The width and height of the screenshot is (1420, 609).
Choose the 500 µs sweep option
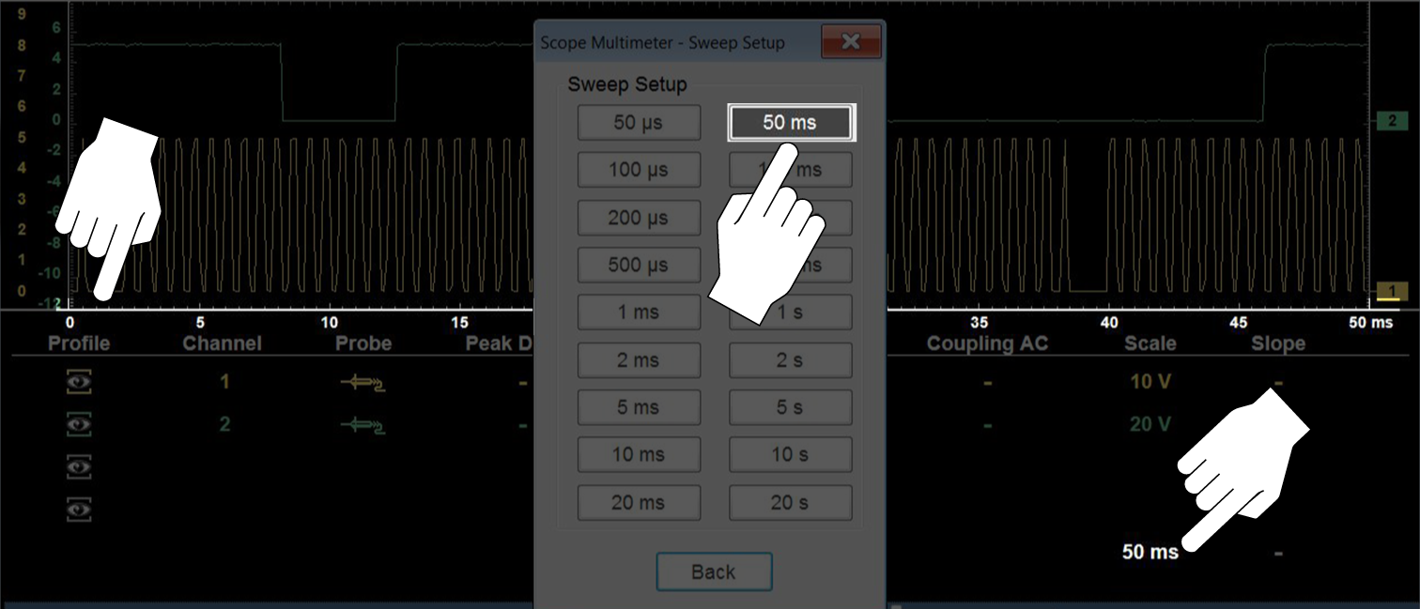[x=639, y=265]
